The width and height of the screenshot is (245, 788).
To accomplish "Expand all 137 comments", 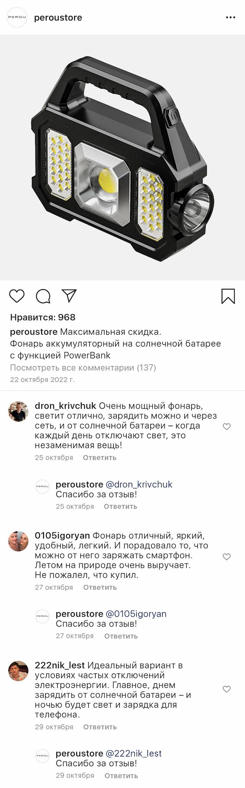I will 83,368.
